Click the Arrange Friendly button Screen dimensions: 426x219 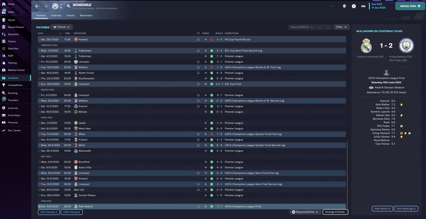(x=335, y=212)
